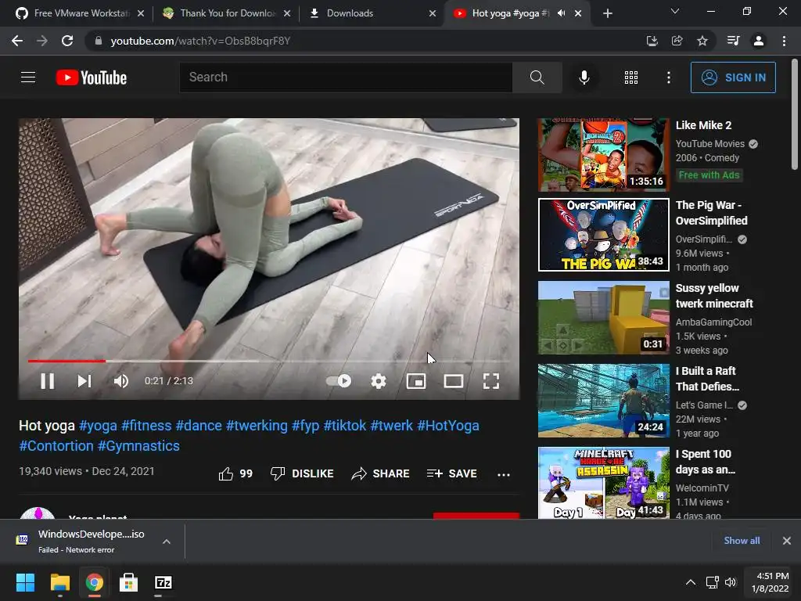This screenshot has width=801, height=601.
Task: Focus the YouTube Search field
Action: tap(346, 77)
